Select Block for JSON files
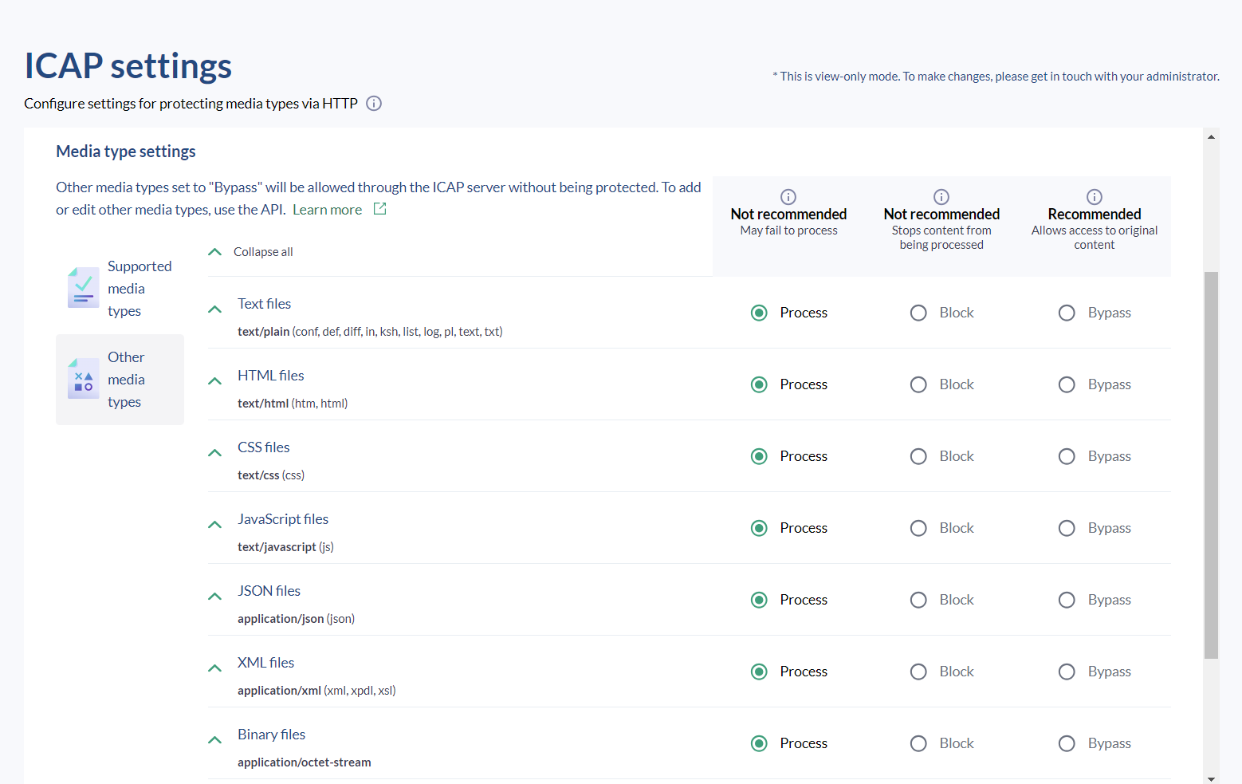Viewport: 1242px width, 784px height. tap(918, 600)
